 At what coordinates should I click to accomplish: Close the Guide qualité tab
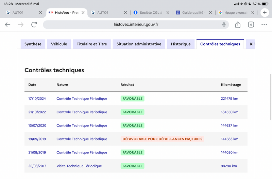[x=210, y=13]
